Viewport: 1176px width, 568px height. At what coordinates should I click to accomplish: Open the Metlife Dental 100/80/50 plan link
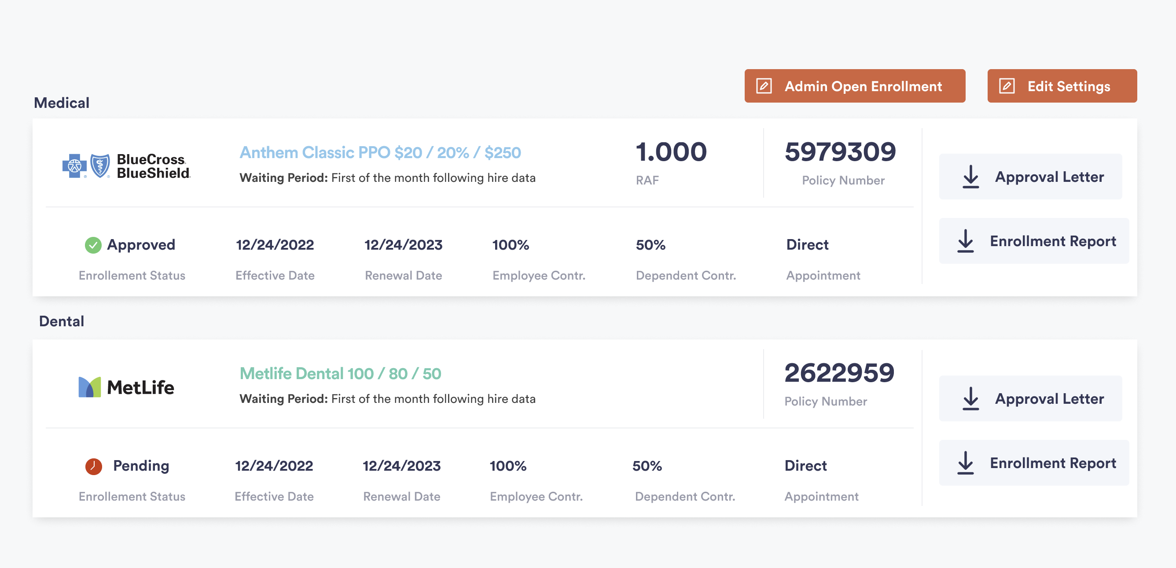[340, 373]
